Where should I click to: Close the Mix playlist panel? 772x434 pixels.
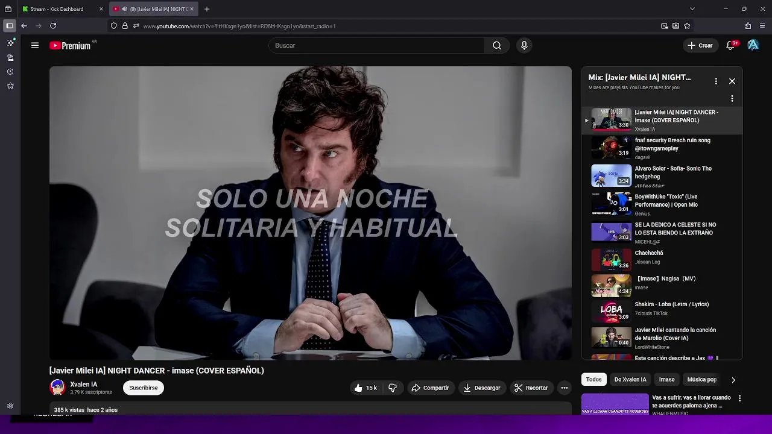click(732, 81)
